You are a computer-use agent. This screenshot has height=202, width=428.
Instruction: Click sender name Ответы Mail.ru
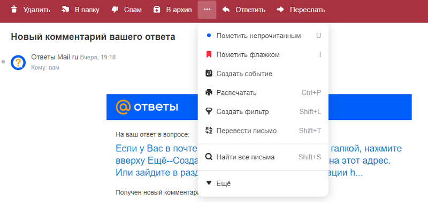(55, 57)
